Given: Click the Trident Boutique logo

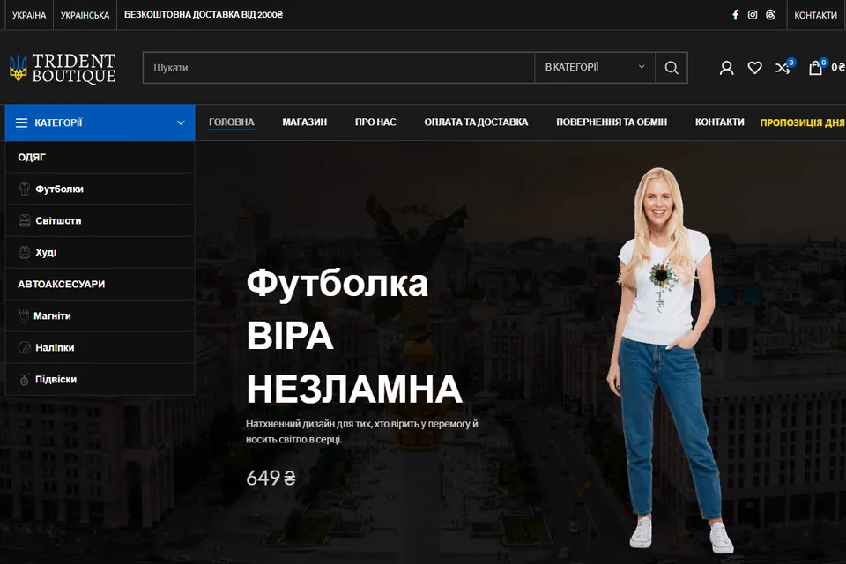Looking at the screenshot, I should 63,68.
